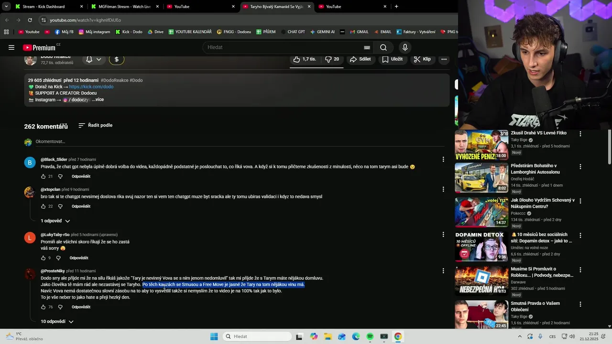
Task: Switch to MGFitman Stream tab
Action: pyautogui.click(x=124, y=7)
